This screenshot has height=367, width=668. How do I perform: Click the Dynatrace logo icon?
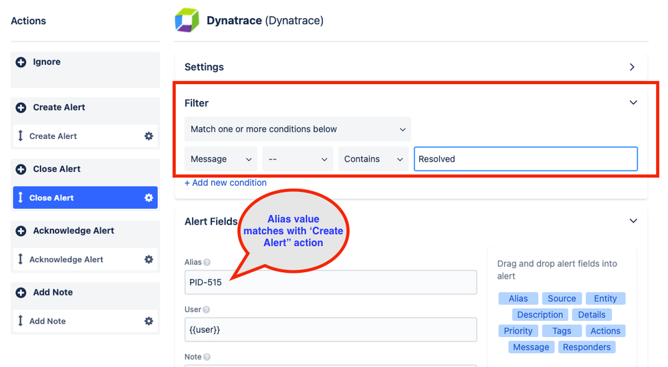click(x=187, y=20)
